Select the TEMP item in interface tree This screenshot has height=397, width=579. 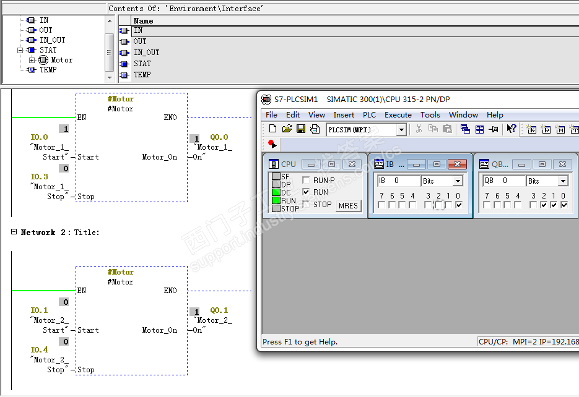point(48,70)
